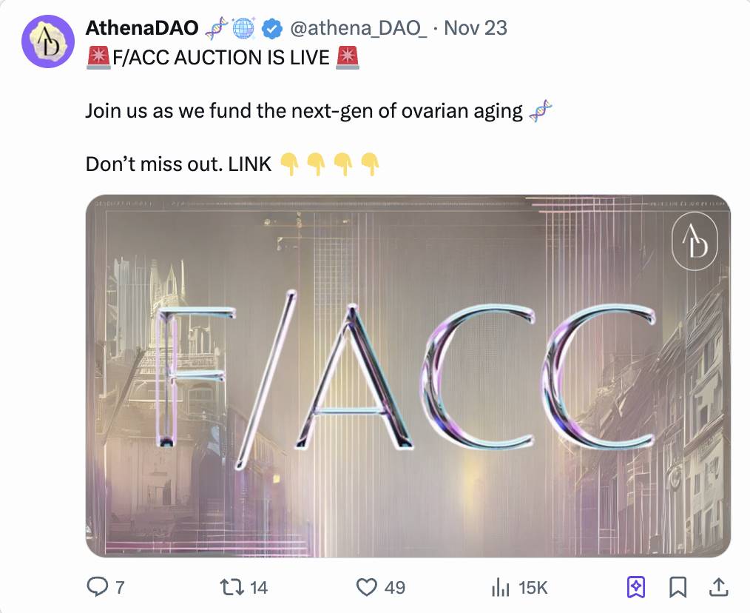Click the globe emoji next to the name

[x=244, y=28]
